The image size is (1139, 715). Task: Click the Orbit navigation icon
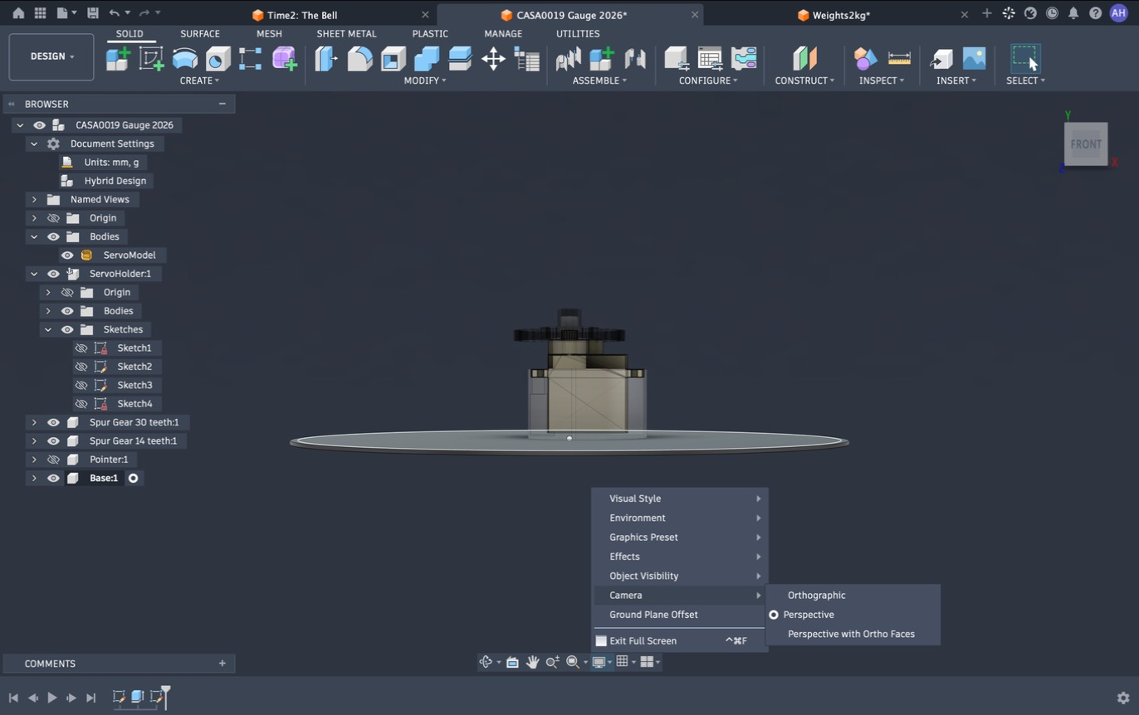pyautogui.click(x=486, y=662)
